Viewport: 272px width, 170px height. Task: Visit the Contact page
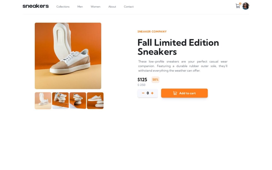click(128, 7)
